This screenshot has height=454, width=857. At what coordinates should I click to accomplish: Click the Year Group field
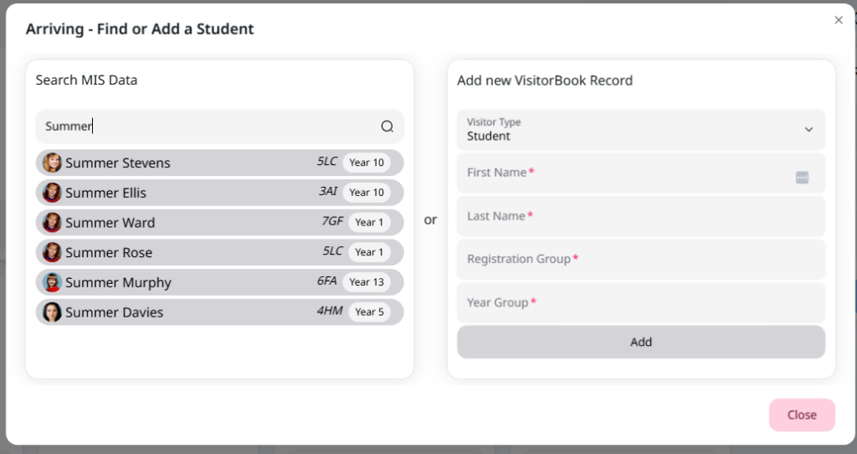(641, 302)
